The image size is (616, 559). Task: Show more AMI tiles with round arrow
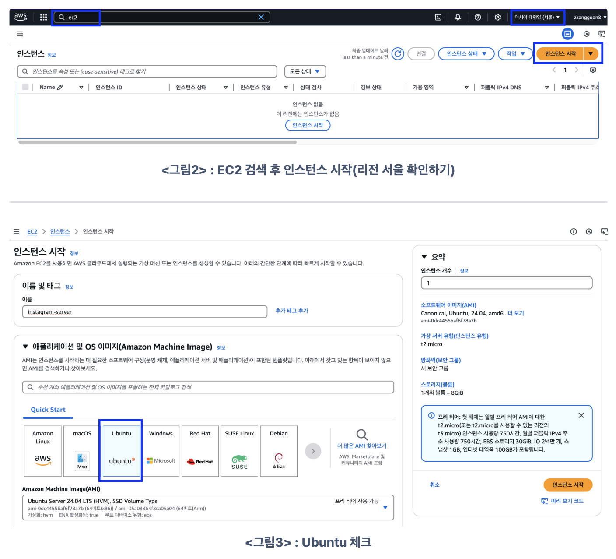[x=313, y=451]
